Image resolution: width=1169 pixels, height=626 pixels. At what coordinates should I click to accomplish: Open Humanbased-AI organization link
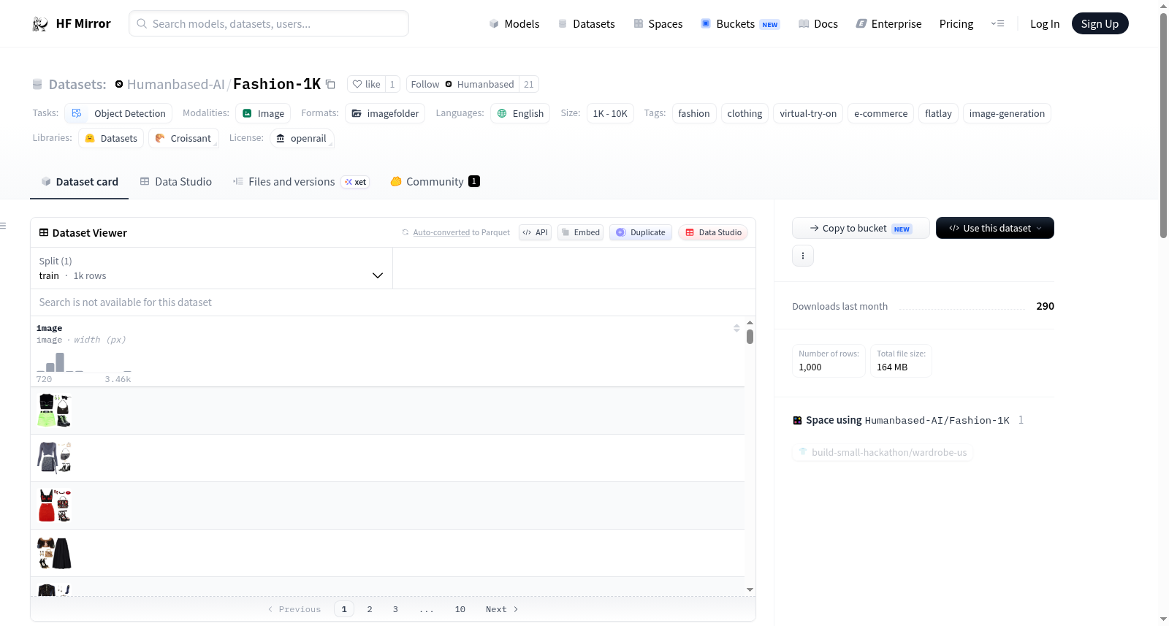pyautogui.click(x=176, y=85)
